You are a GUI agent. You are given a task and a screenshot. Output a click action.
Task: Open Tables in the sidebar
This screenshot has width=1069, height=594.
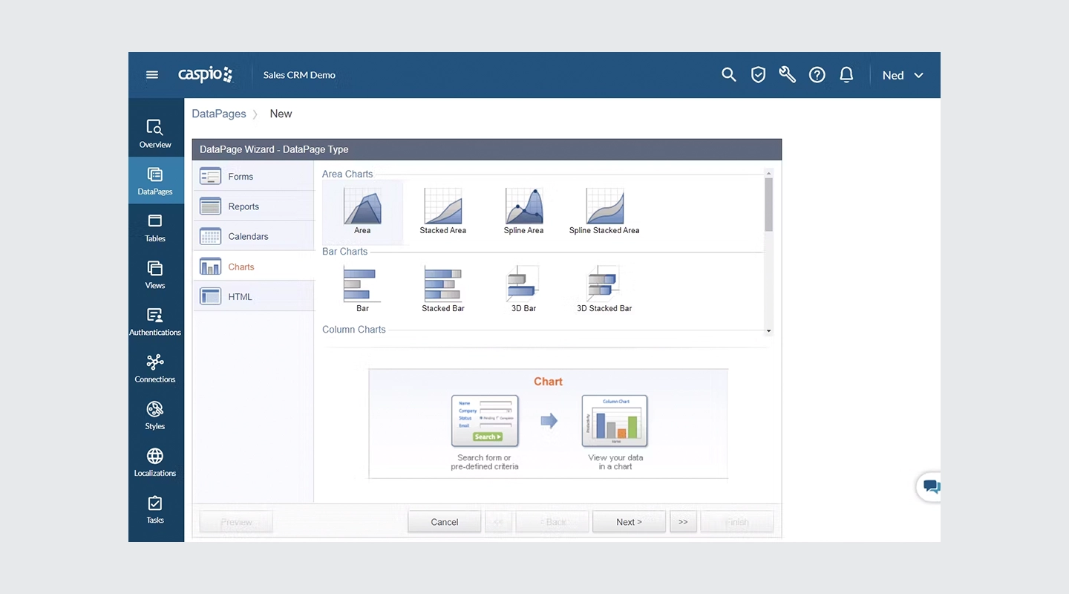155,228
